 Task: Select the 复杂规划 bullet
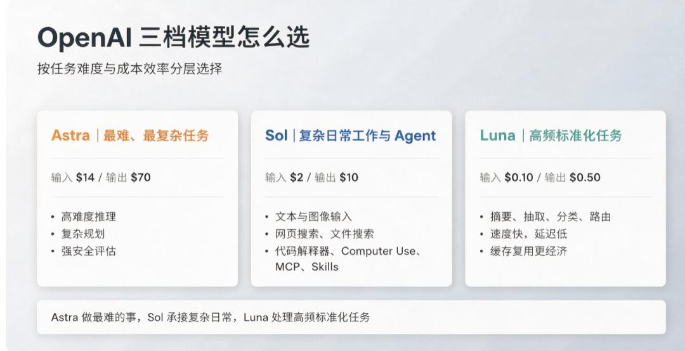click(x=83, y=234)
